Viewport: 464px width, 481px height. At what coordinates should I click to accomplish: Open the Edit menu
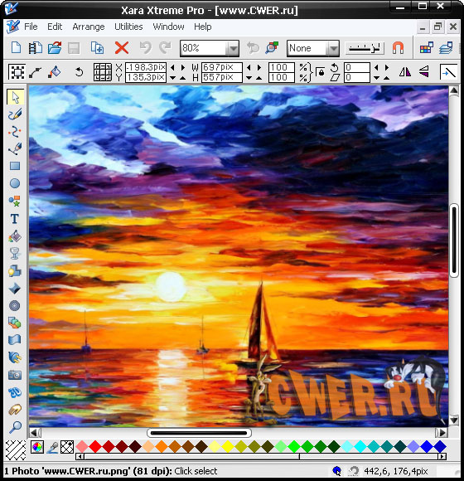click(55, 27)
